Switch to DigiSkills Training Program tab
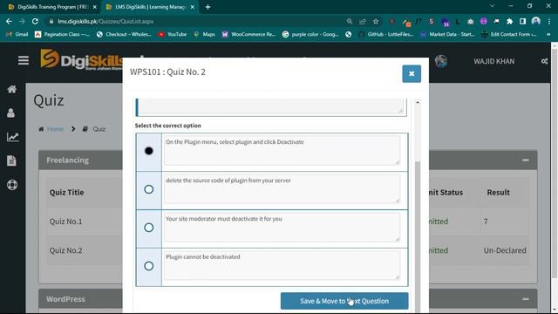Viewport: 558px width, 314px height. coord(52,7)
